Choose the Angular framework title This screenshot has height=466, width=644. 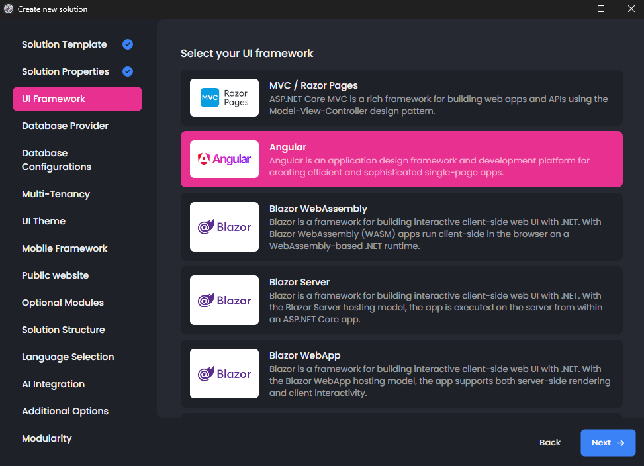287,147
